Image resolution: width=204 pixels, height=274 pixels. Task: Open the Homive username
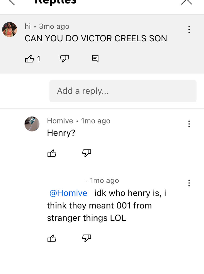click(x=60, y=121)
